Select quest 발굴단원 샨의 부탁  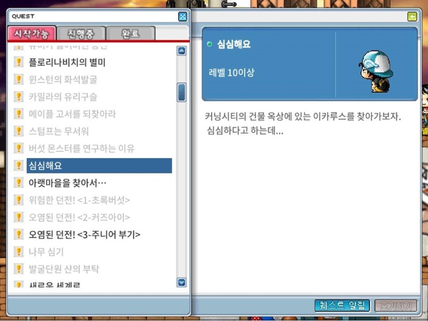(64, 269)
